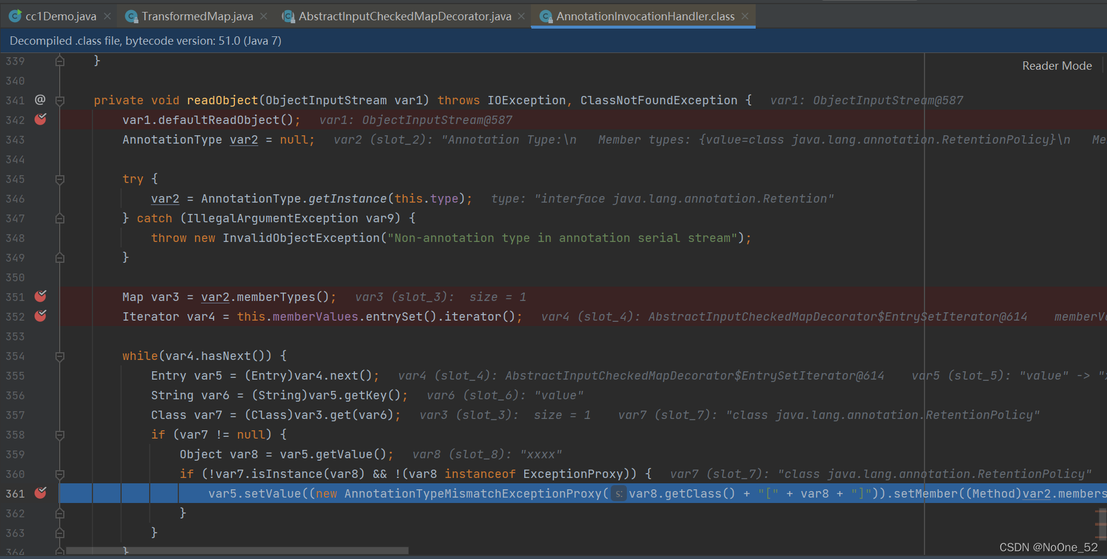Click the cc1Demo.java file type icon
This screenshot has width=1107, height=559.
point(16,16)
